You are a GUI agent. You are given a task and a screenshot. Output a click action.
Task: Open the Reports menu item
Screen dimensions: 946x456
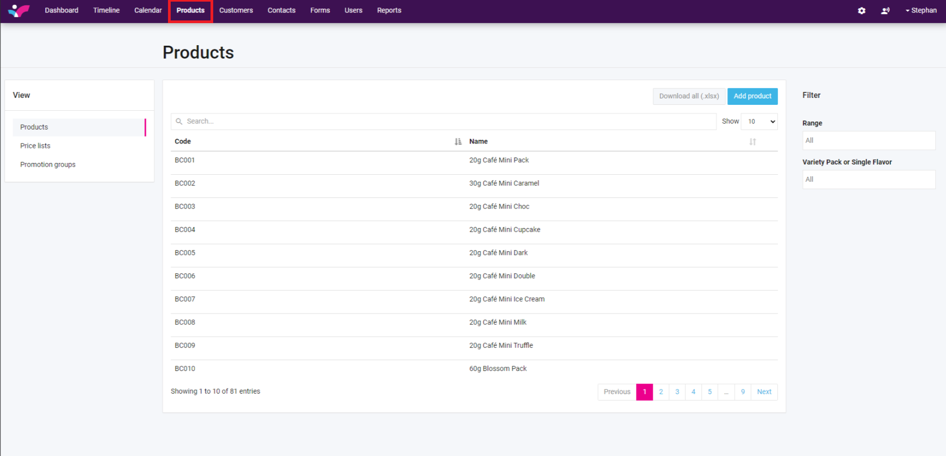point(389,11)
